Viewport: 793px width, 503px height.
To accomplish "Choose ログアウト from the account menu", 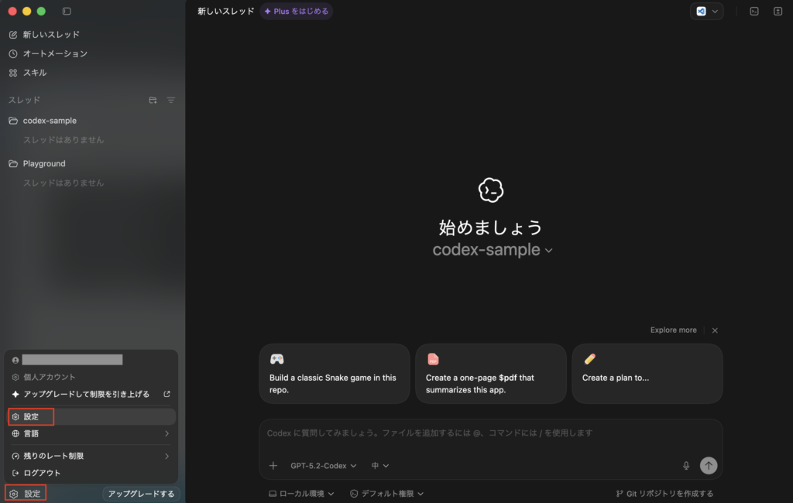I will (41, 473).
